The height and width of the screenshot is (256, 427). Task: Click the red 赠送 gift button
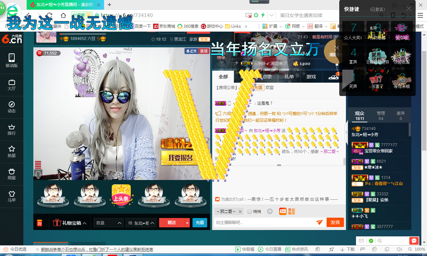click(172, 223)
